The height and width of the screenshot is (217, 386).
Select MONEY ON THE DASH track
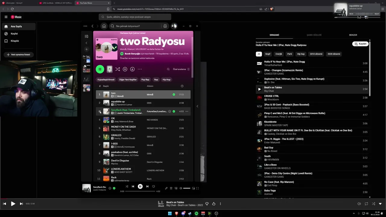(143, 128)
